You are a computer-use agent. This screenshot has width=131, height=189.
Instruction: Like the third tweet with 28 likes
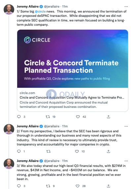click(x=77, y=186)
